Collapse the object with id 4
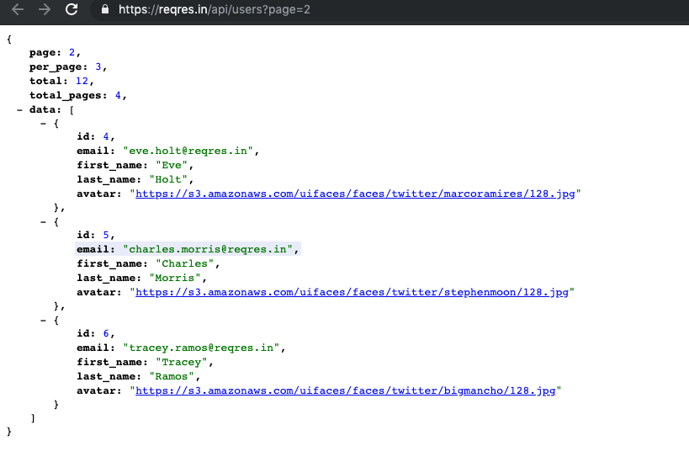Screen dimensions: 689x462 [43, 124]
